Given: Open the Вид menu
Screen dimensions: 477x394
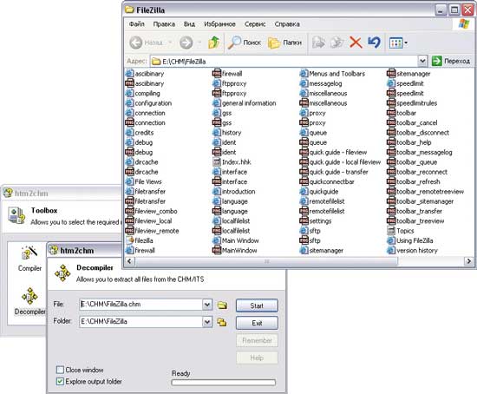Looking at the screenshot, I should [189, 24].
